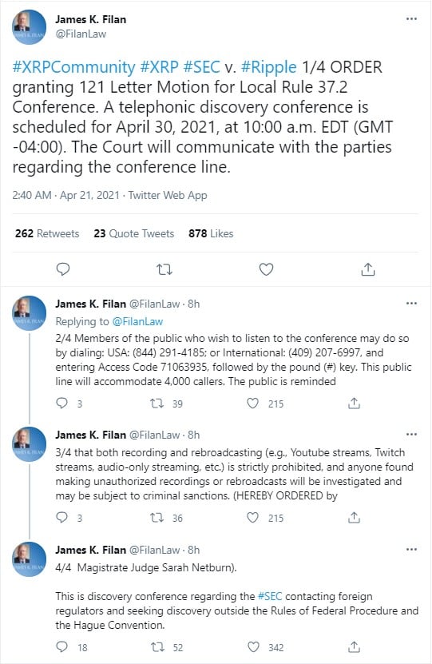Like the main tweet with heart icon
The image size is (432, 664).
266,269
